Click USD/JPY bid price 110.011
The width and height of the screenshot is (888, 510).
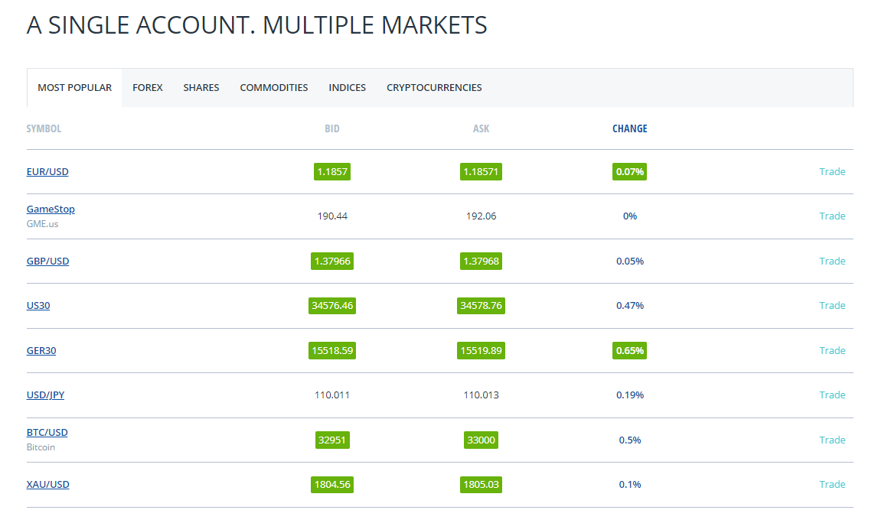332,395
